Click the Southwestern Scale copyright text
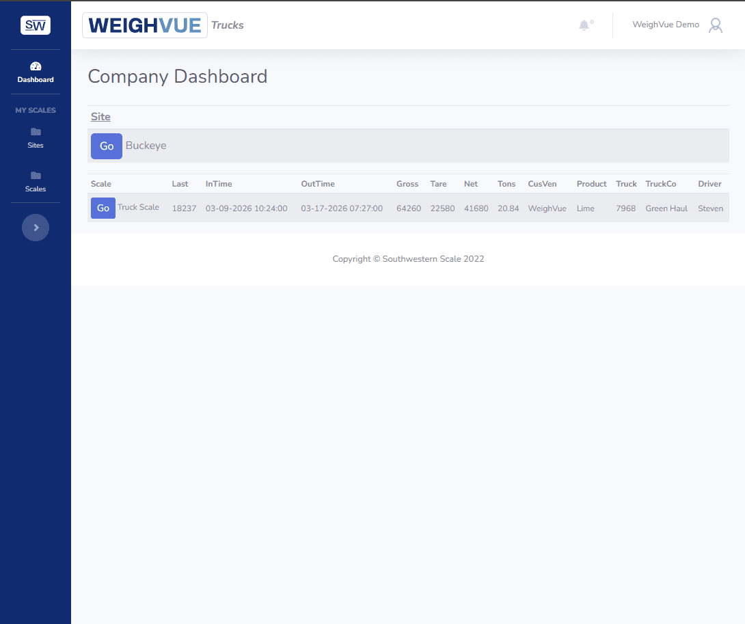Image resolution: width=745 pixels, height=624 pixels. tap(408, 258)
